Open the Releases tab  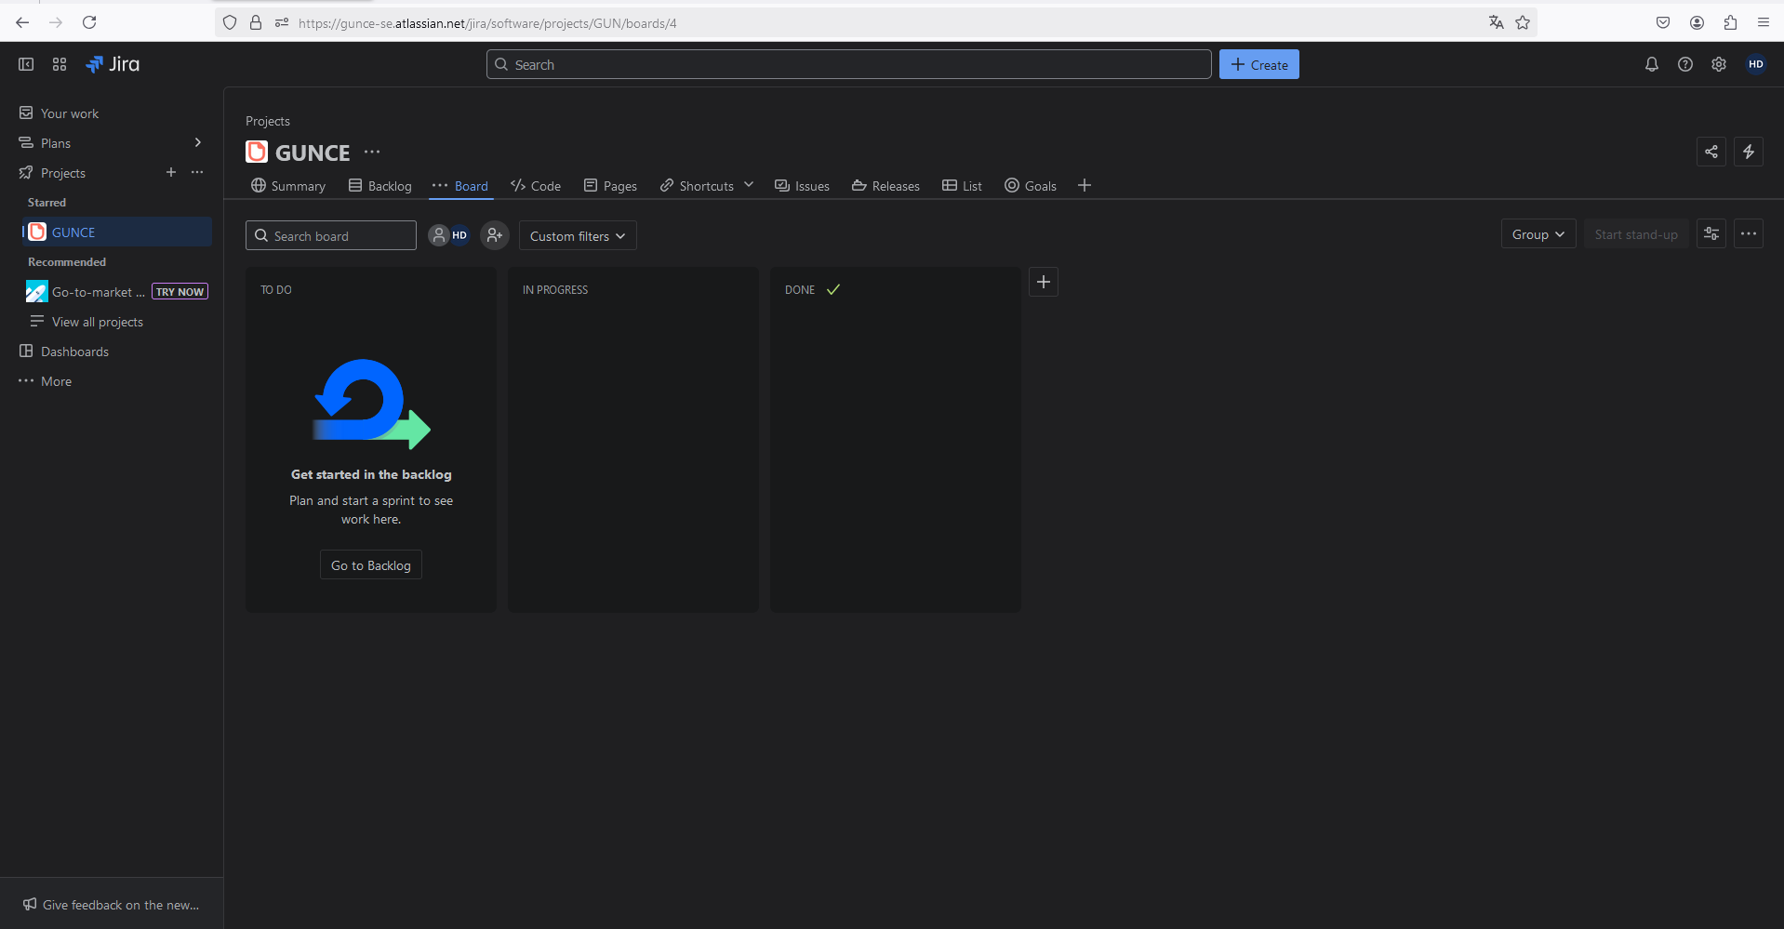(885, 186)
